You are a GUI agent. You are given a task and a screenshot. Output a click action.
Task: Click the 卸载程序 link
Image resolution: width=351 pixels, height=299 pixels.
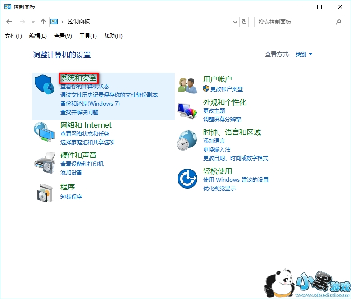click(x=71, y=197)
